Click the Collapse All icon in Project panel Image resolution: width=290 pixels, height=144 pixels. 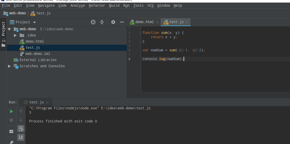102,22
